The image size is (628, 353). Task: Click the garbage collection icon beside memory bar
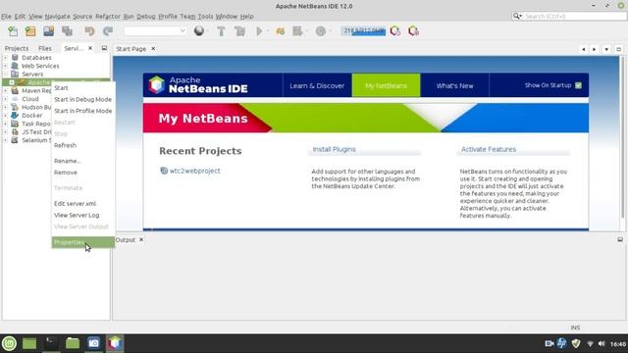(395, 30)
